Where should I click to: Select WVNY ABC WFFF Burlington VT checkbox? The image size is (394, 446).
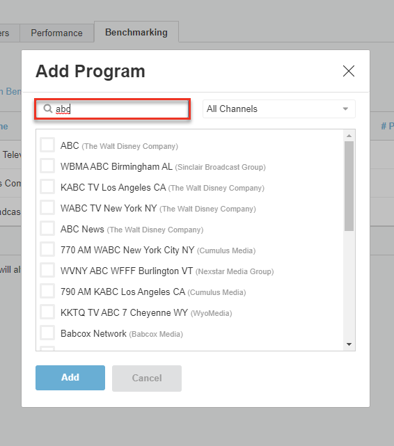(x=47, y=270)
